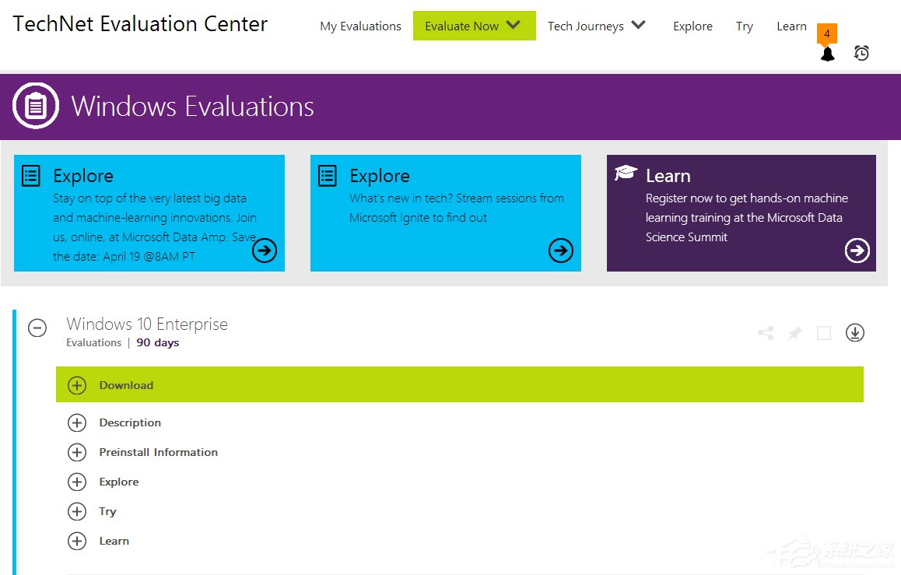Open Learn in top navigation

coord(791,26)
